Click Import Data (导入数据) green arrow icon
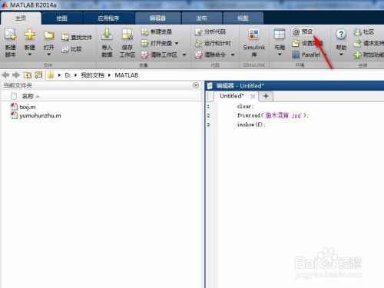This screenshot has height=288, width=384. click(x=107, y=35)
